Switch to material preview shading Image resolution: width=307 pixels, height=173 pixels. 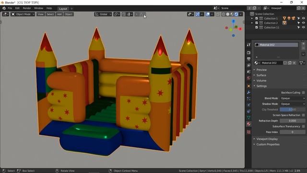coord(232,14)
